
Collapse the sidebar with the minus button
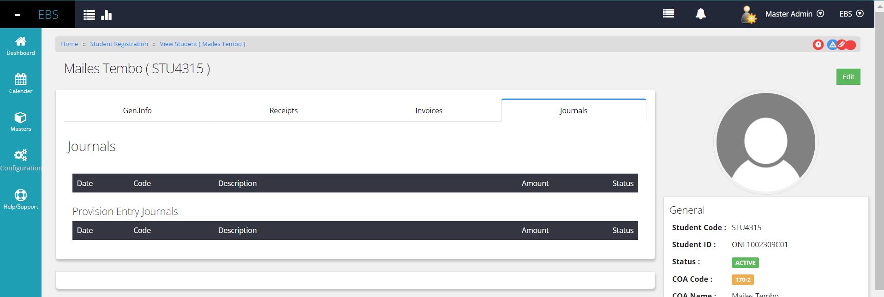18,15
